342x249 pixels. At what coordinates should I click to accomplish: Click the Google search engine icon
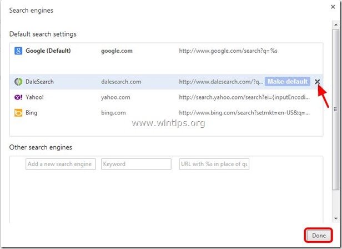pos(18,51)
